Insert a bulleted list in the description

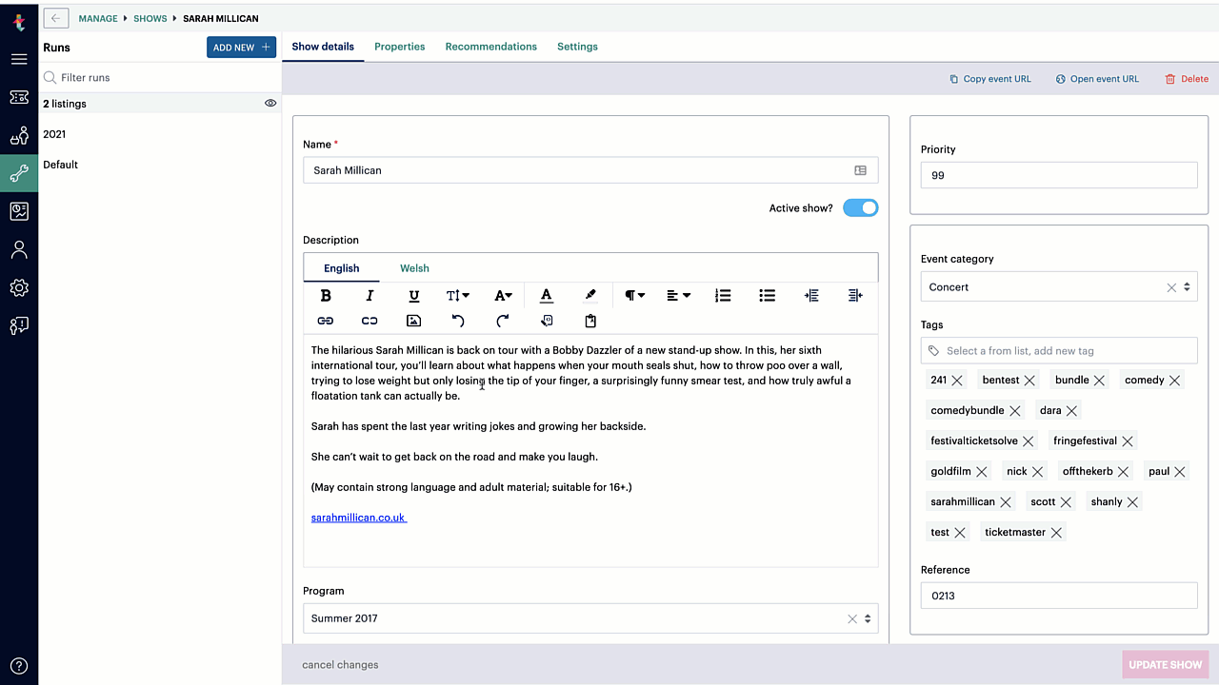click(x=767, y=296)
